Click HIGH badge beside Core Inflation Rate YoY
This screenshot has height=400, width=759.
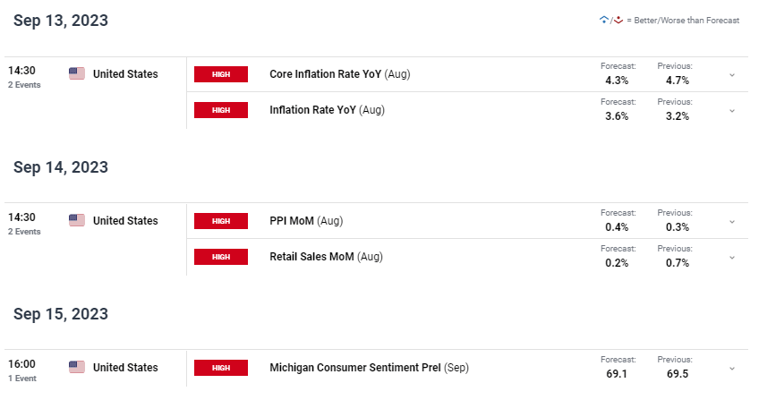[221, 74]
